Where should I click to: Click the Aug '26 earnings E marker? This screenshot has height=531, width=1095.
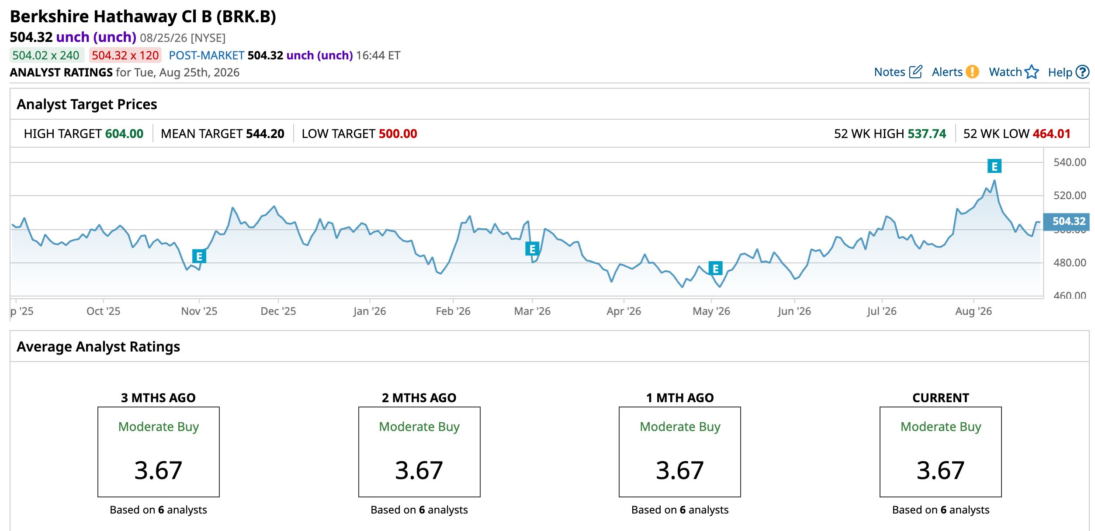pos(995,166)
